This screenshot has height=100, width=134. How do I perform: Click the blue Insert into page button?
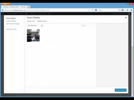click(121, 90)
